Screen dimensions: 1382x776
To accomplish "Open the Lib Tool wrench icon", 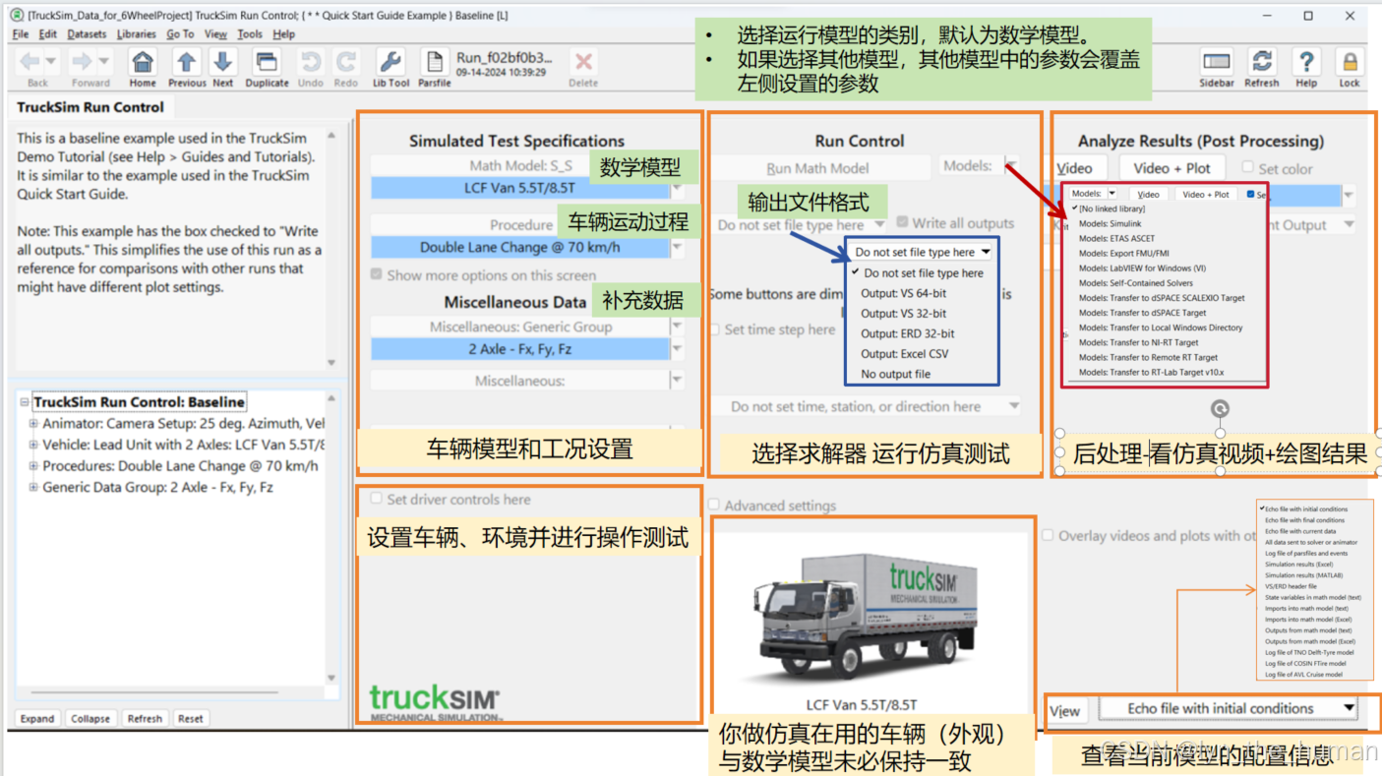I will [391, 62].
